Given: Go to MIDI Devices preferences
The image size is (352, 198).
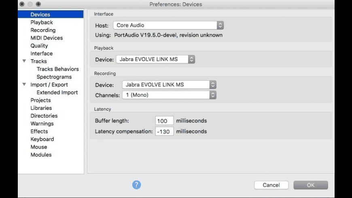Looking at the screenshot, I should pos(47,38).
